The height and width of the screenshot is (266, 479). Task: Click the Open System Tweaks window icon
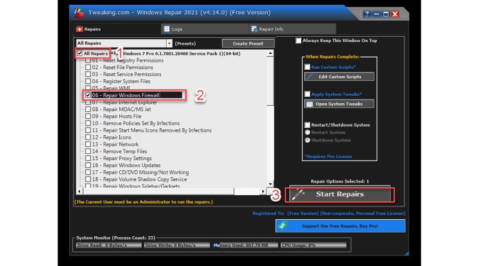tap(309, 104)
